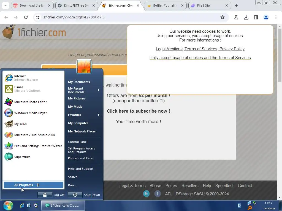Image resolution: width=282 pixels, height=211 pixels.
Task: Open Internet Explorer quick launch icon
Action: pyautogui.click(x=22, y=206)
